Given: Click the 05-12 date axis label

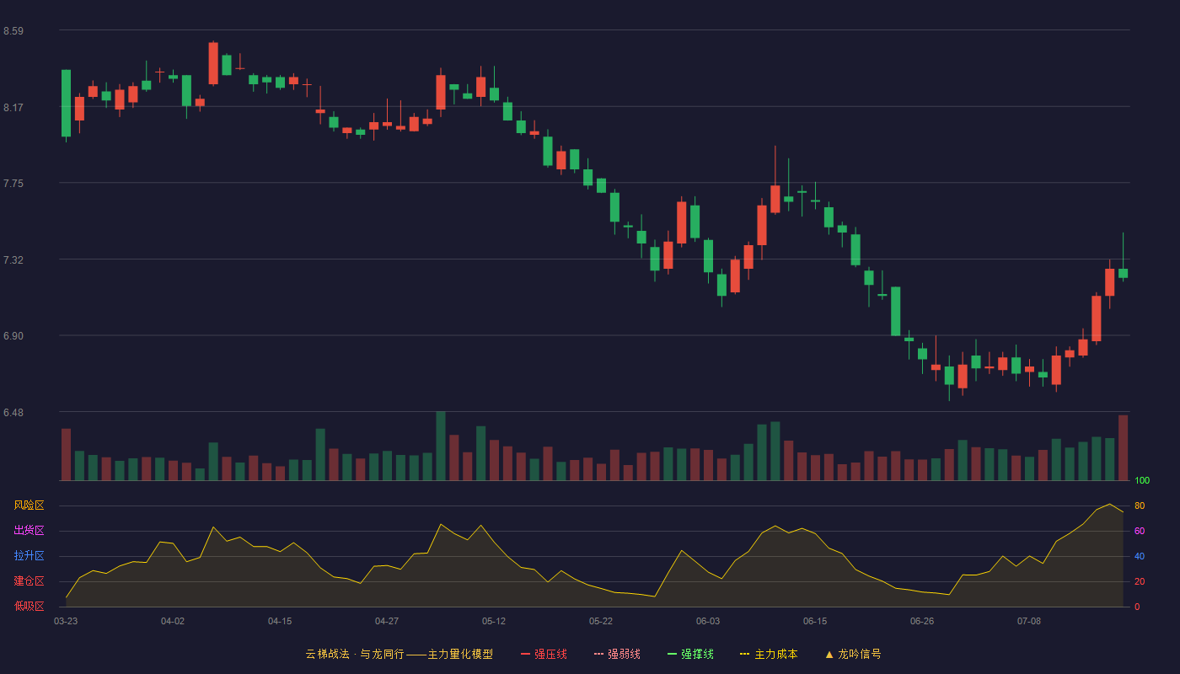Looking at the screenshot, I should (x=494, y=621).
